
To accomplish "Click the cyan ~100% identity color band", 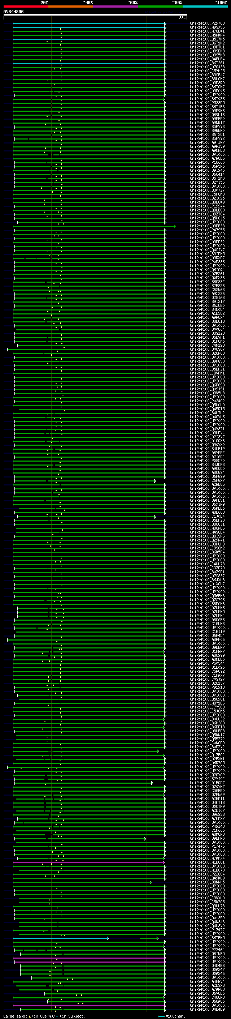I will pos(205,7).
